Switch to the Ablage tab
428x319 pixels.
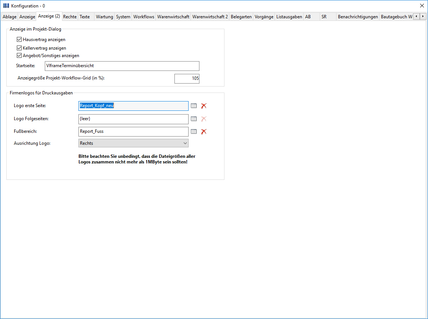coord(10,17)
